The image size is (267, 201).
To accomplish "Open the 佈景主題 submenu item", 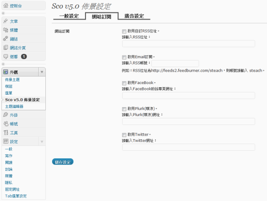I will pos(12,80).
